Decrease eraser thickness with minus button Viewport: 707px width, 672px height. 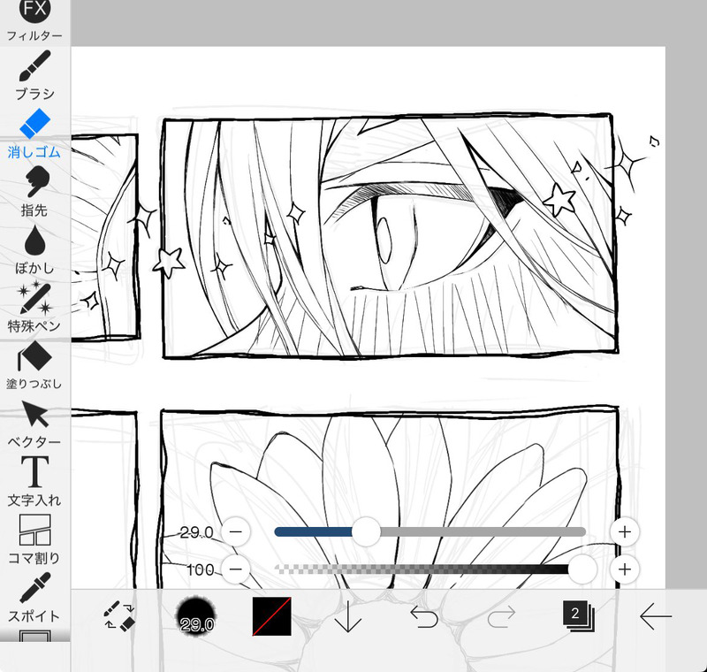[235, 532]
